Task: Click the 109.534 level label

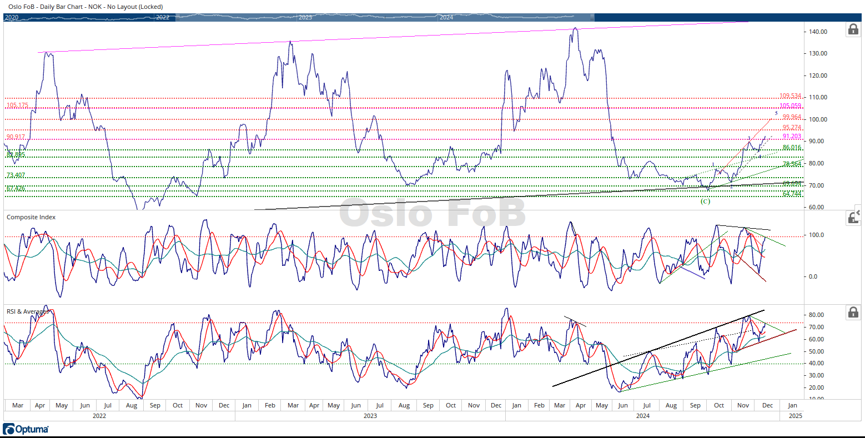Action: coord(790,96)
